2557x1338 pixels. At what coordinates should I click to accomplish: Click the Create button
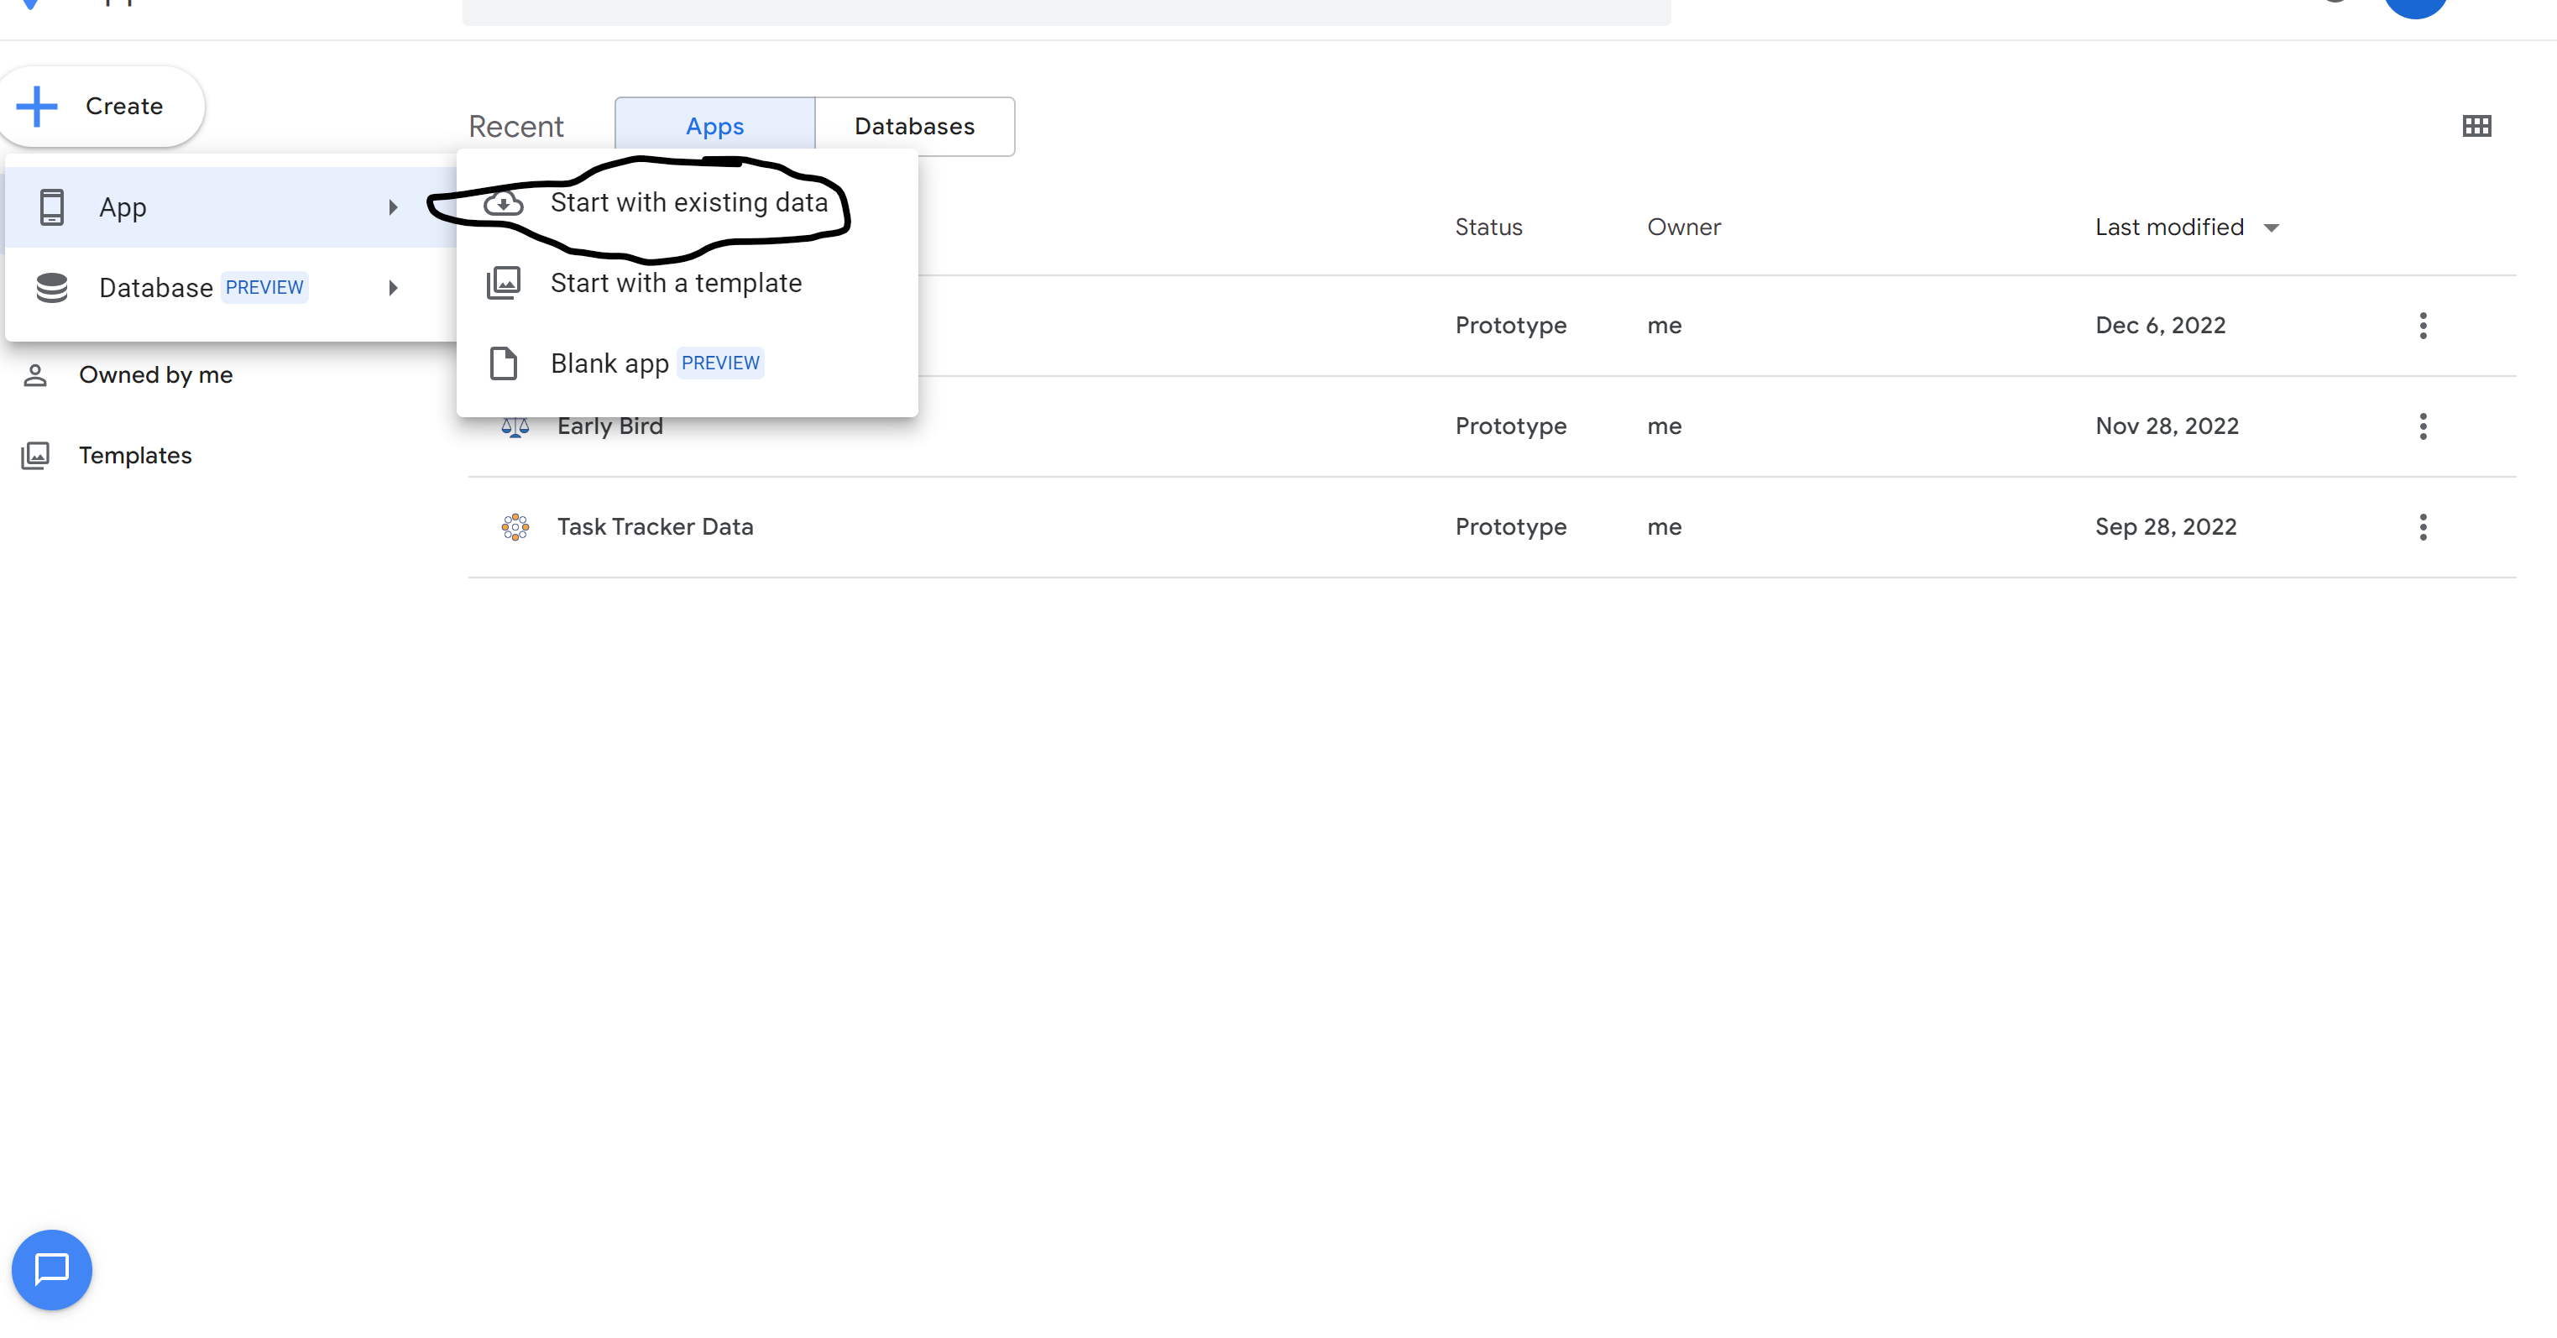(x=102, y=107)
